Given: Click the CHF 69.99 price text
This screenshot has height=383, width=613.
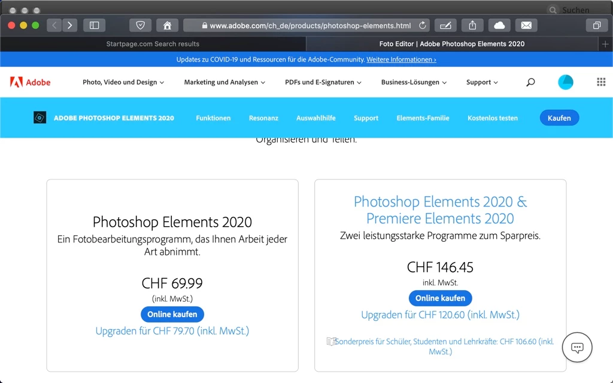Looking at the screenshot, I should 172,283.
